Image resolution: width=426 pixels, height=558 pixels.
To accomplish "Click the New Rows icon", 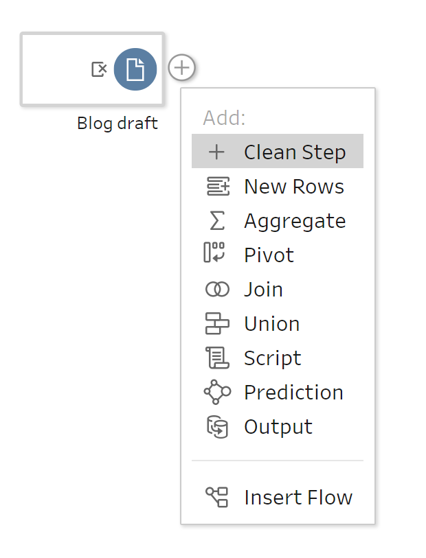I will point(217,186).
